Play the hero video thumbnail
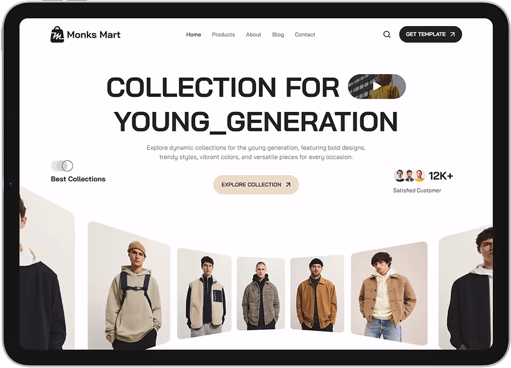511x368 pixels. 377,86
